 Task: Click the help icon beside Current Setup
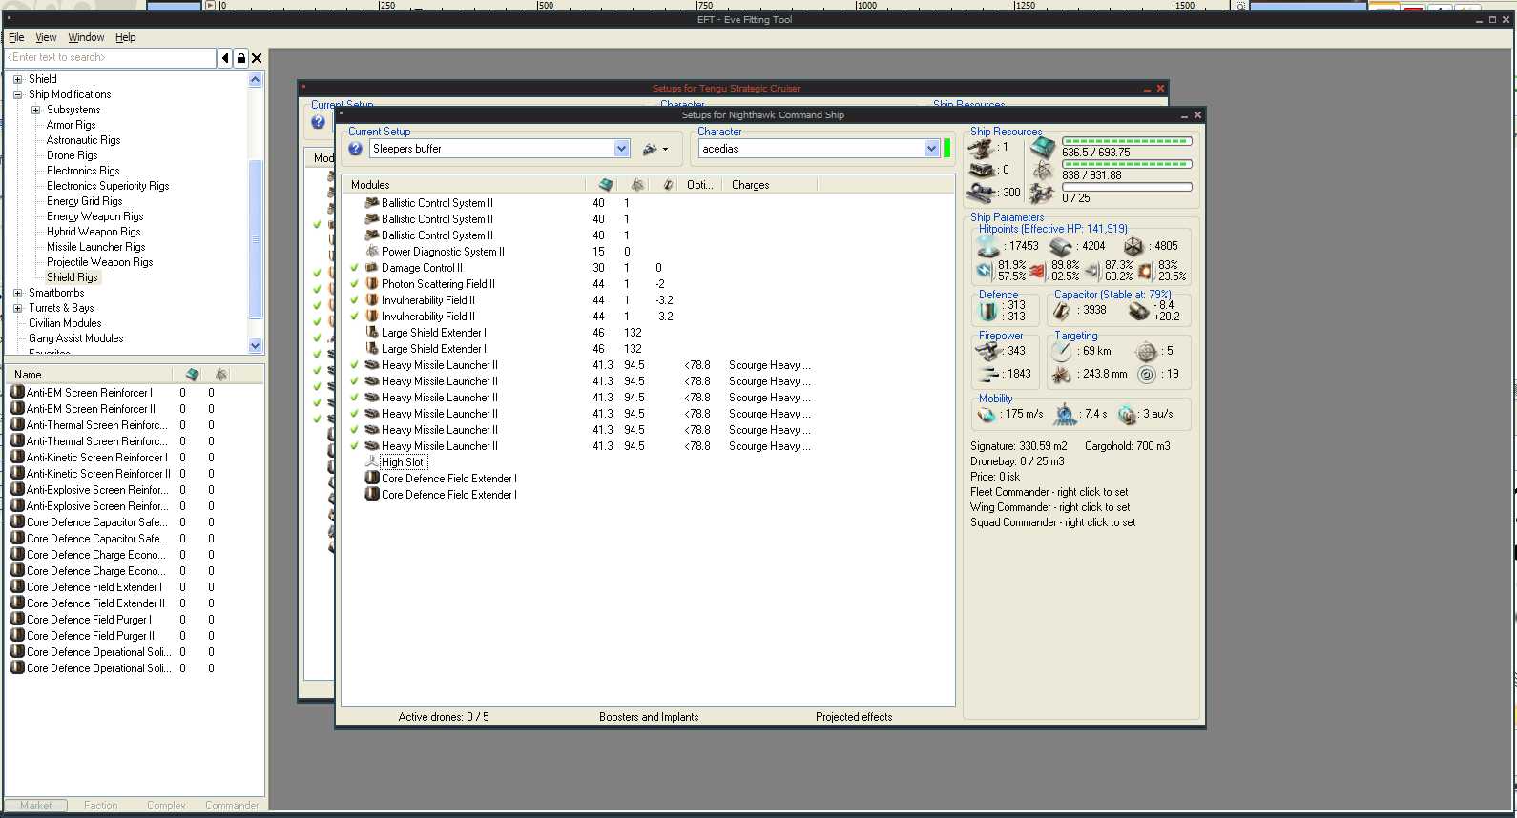tap(355, 149)
